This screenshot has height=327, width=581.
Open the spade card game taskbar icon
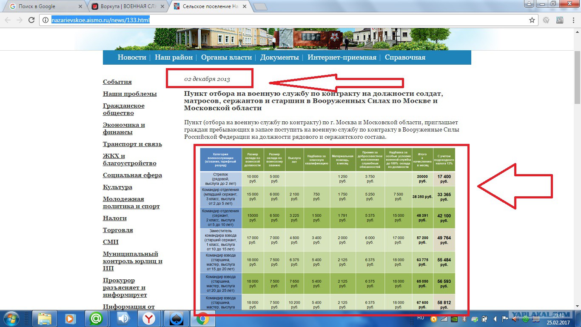click(176, 318)
